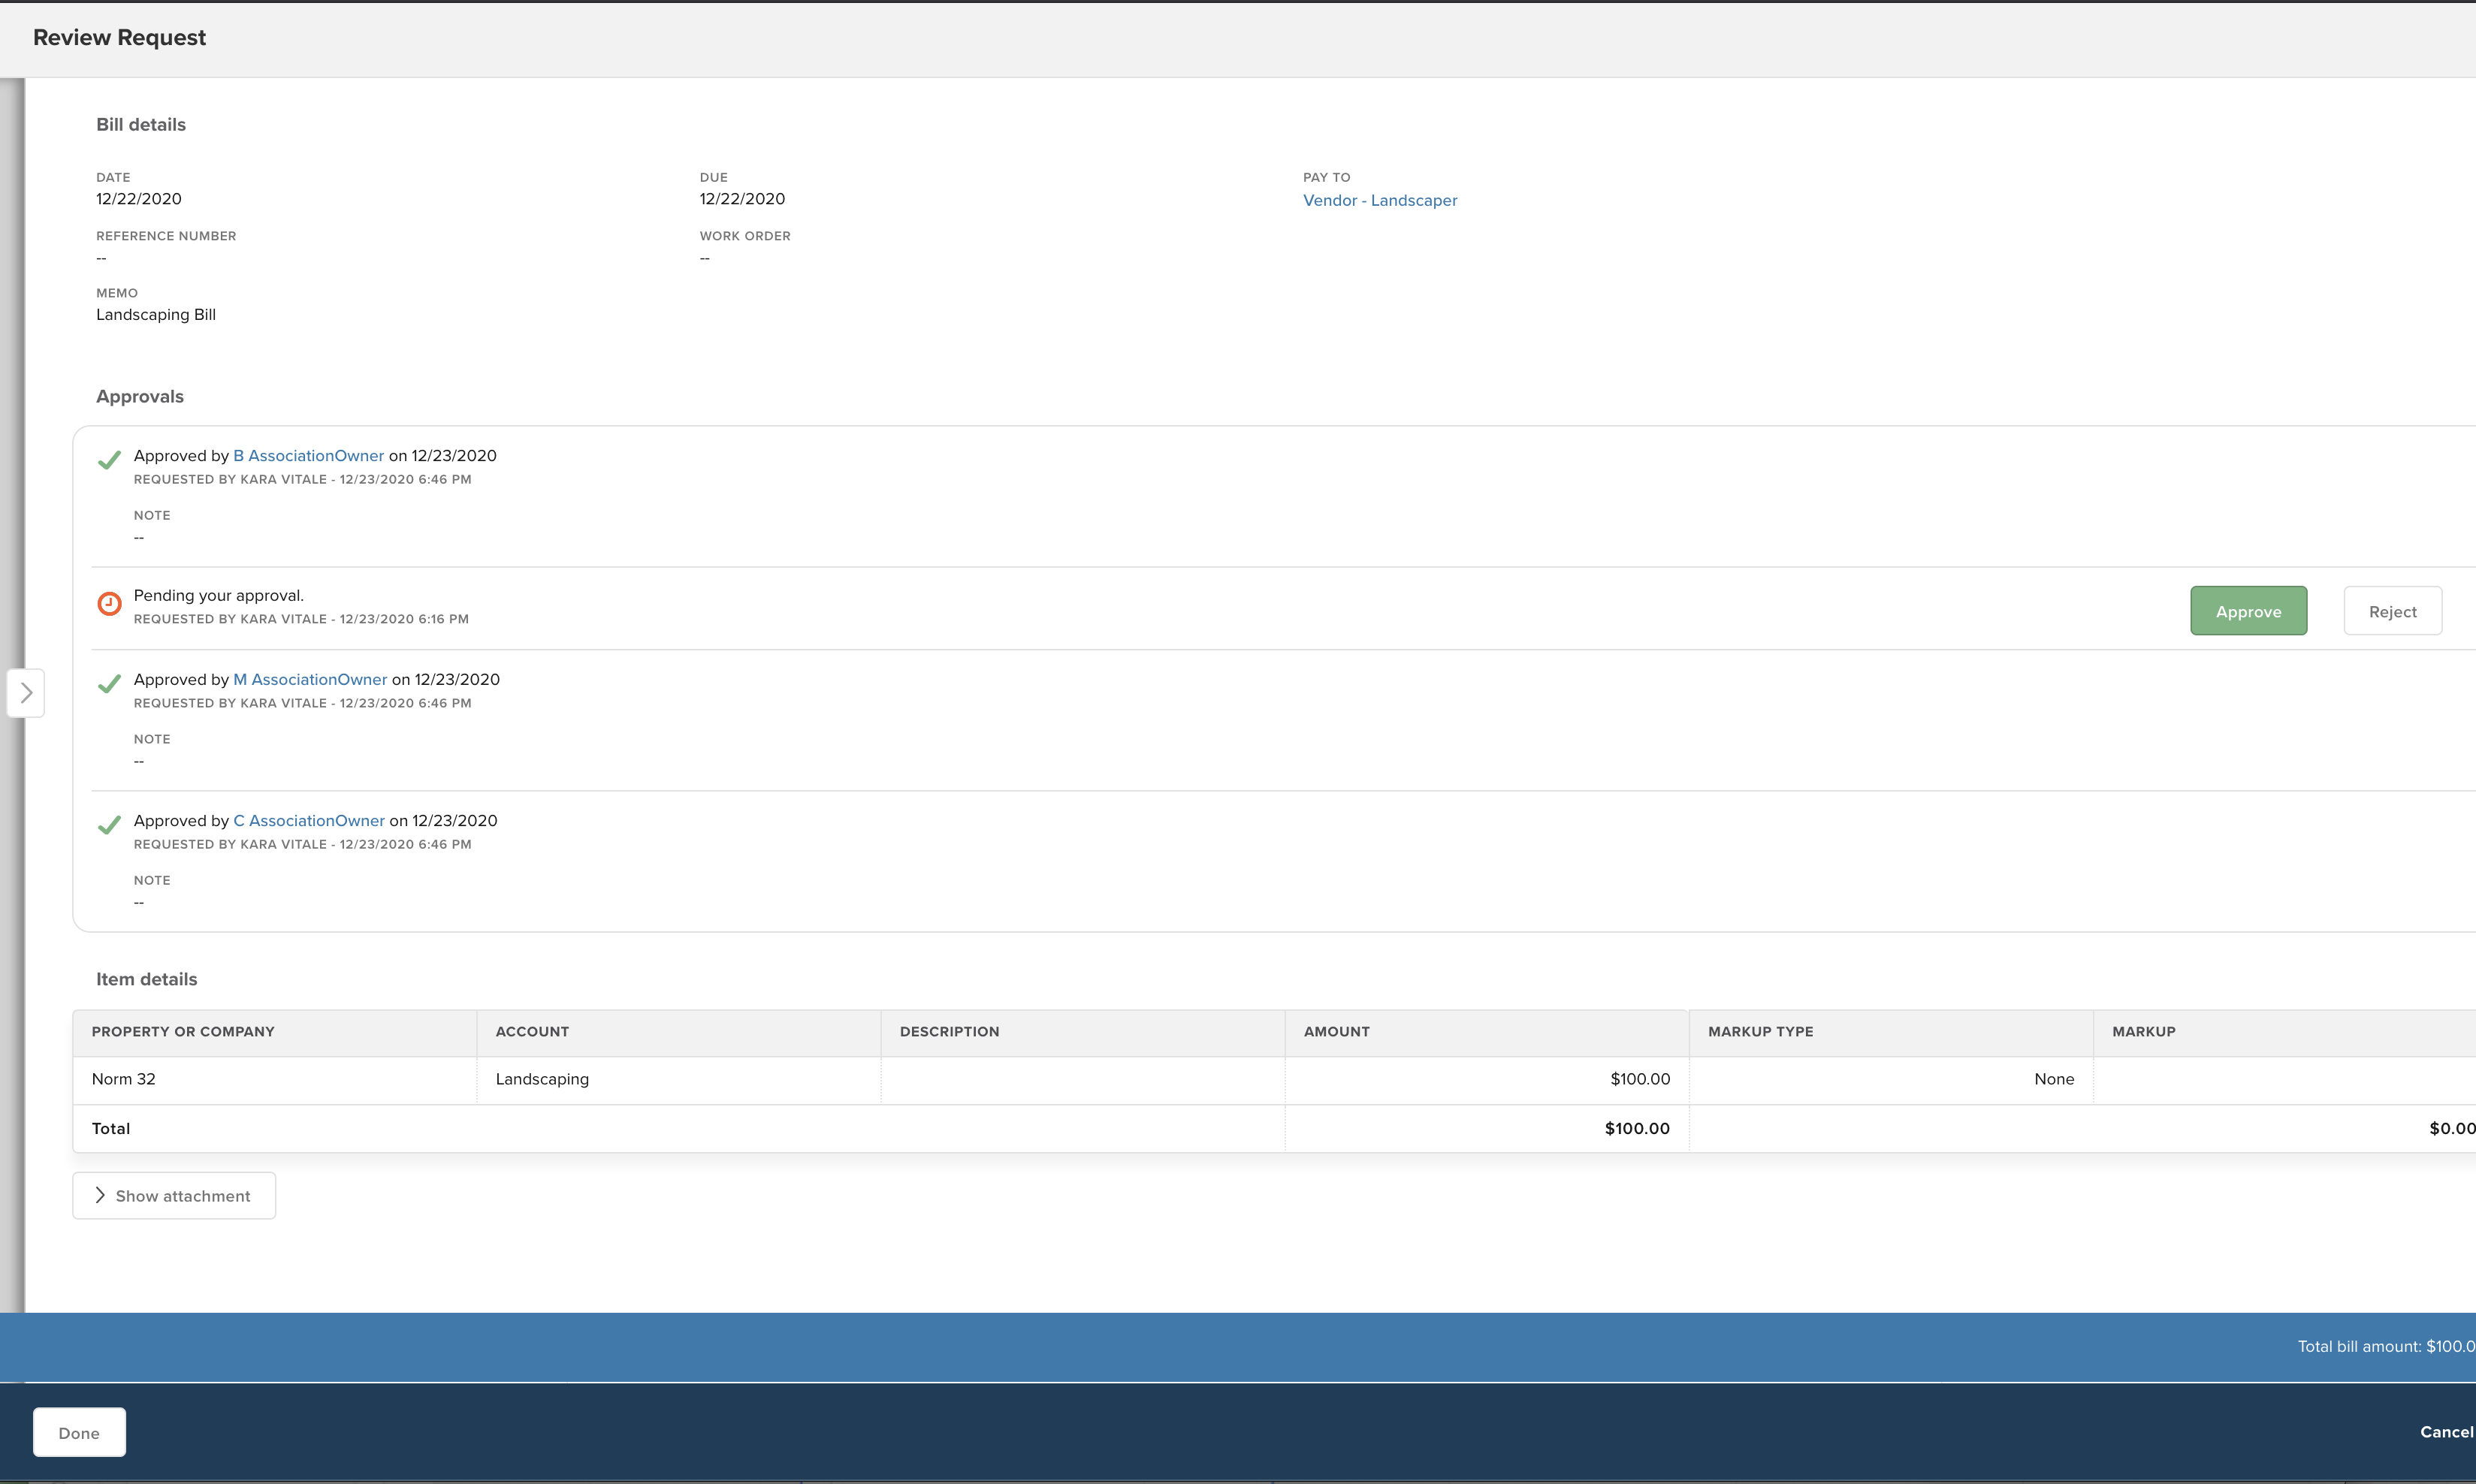Click Cancel in the footer
Image resolution: width=2476 pixels, height=1484 pixels.
[x=2445, y=1432]
